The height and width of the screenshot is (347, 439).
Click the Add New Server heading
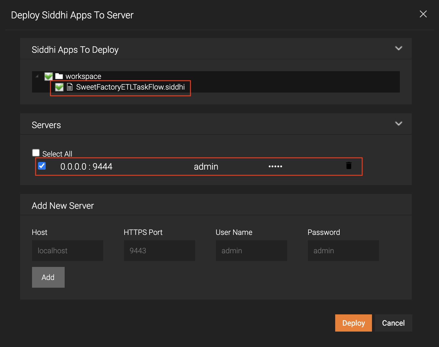click(x=63, y=206)
